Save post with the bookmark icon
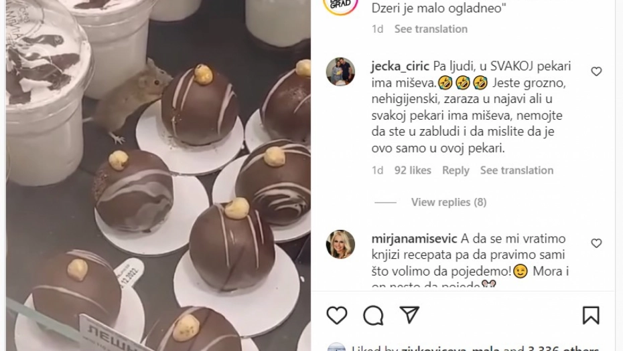 click(x=591, y=316)
